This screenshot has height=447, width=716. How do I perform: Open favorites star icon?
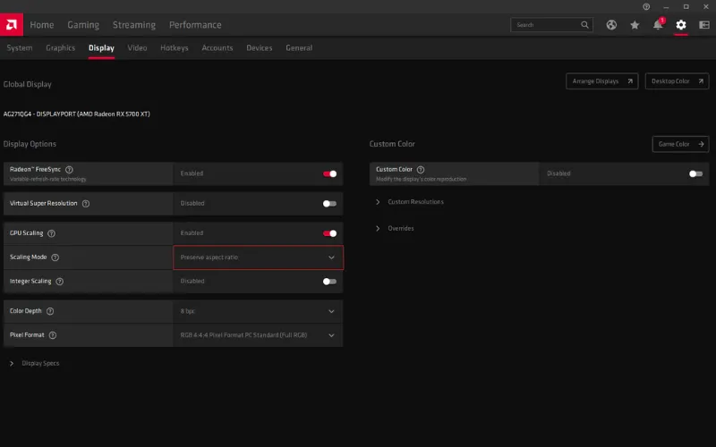635,25
